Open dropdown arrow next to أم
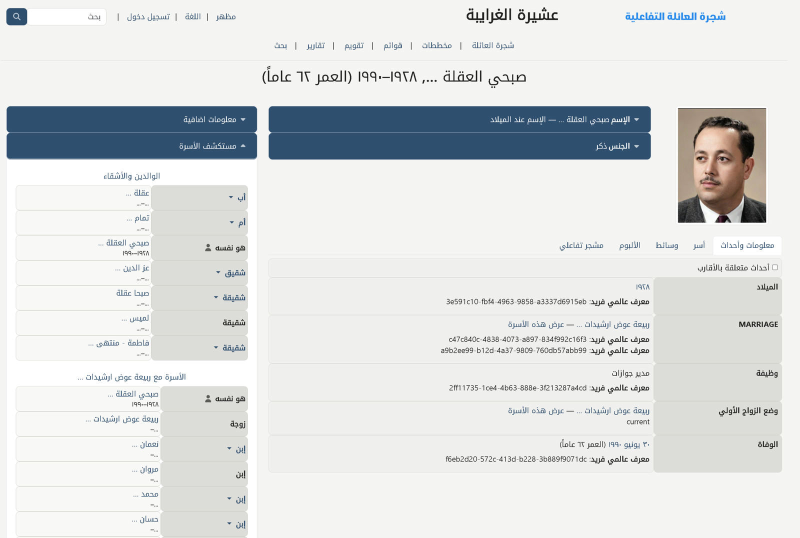This screenshot has height=538, width=800. [x=231, y=222]
